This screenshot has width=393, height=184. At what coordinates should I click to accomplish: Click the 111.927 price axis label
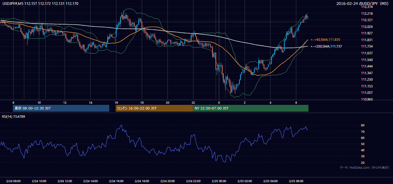click(x=367, y=33)
